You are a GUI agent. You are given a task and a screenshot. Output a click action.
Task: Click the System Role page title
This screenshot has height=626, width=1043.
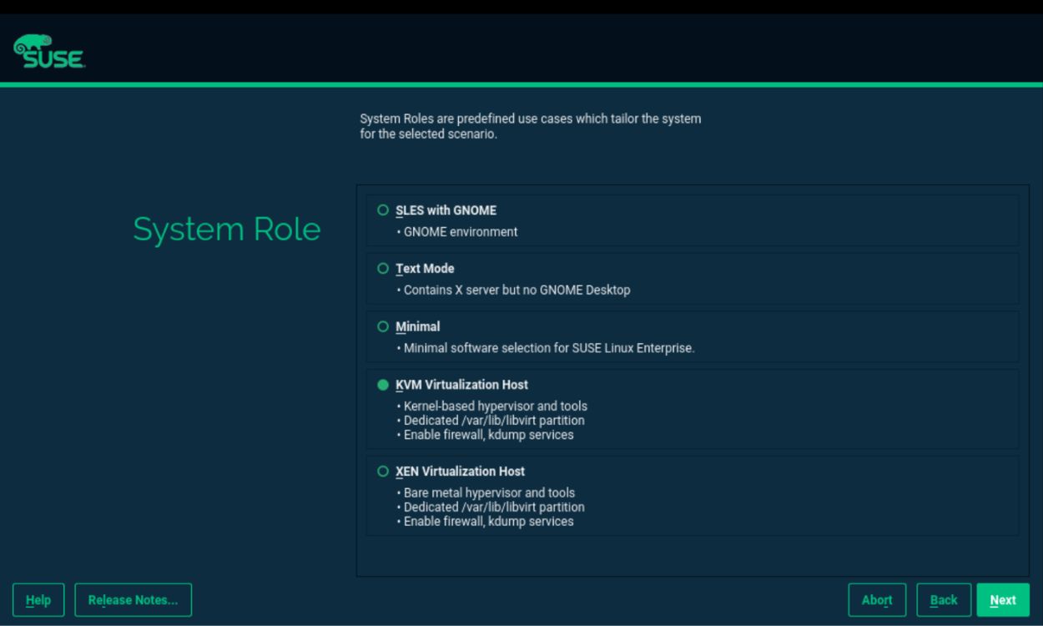pos(226,229)
